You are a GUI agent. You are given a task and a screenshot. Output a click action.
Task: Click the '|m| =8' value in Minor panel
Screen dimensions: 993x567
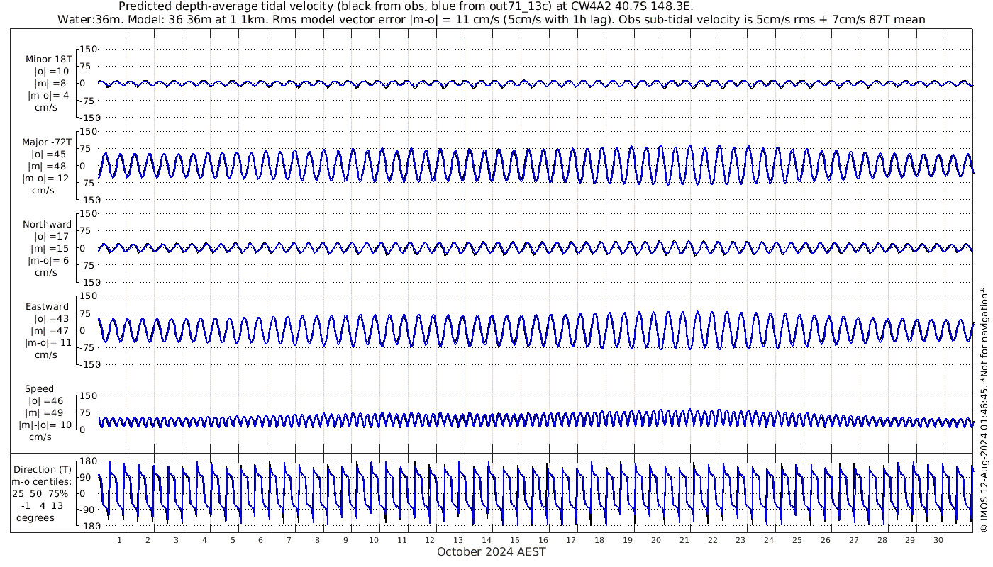pos(50,84)
